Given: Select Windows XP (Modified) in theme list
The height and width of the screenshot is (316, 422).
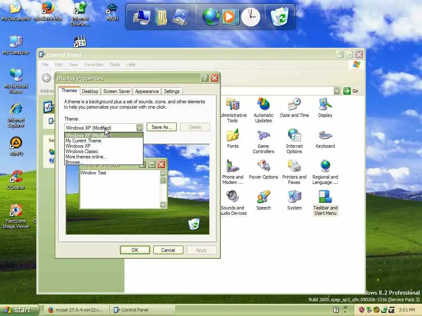Looking at the screenshot, I should pyautogui.click(x=104, y=135).
